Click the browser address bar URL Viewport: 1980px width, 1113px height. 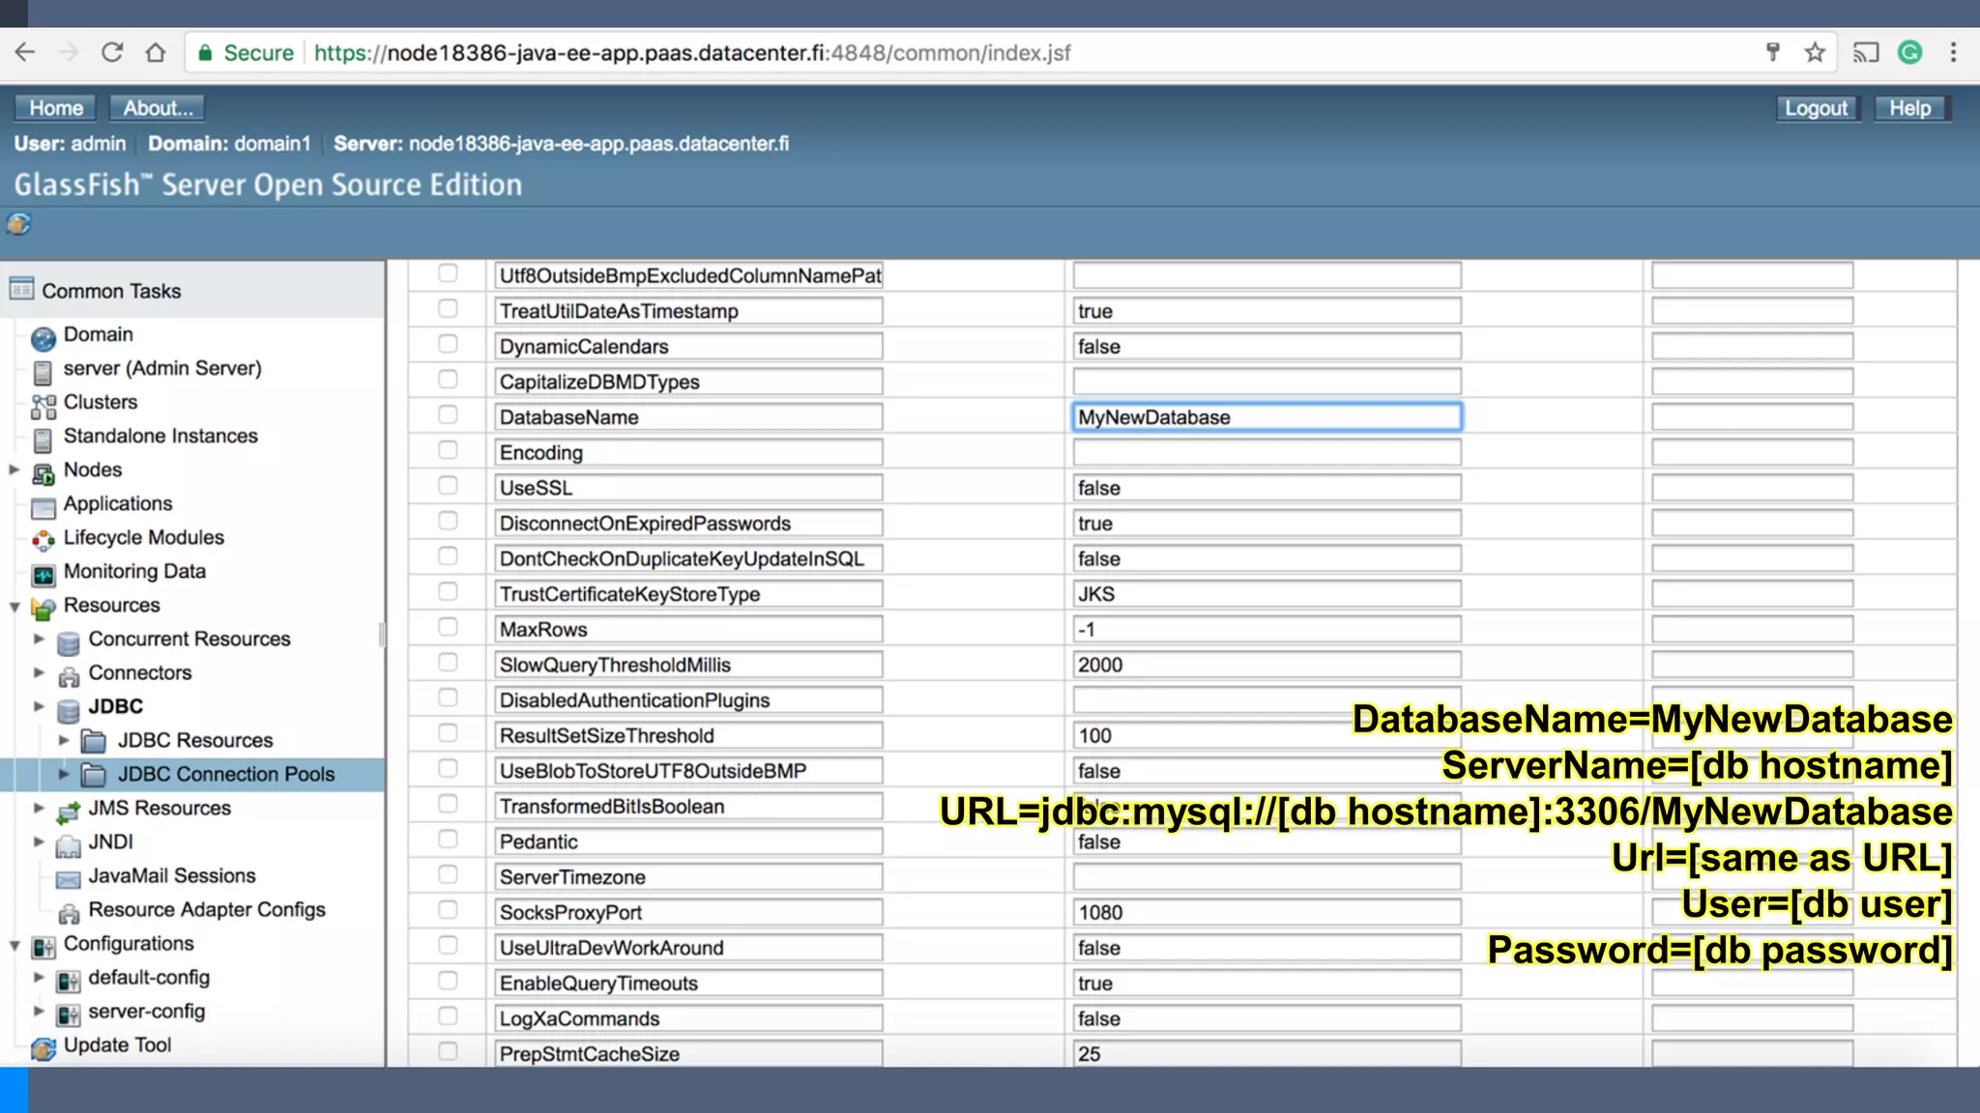(692, 52)
